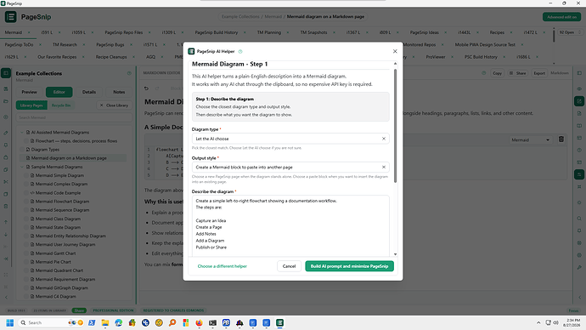Tick the circle beside Mermaid Gantt Chart
Image resolution: width=586 pixels, height=330 pixels.
(26, 253)
